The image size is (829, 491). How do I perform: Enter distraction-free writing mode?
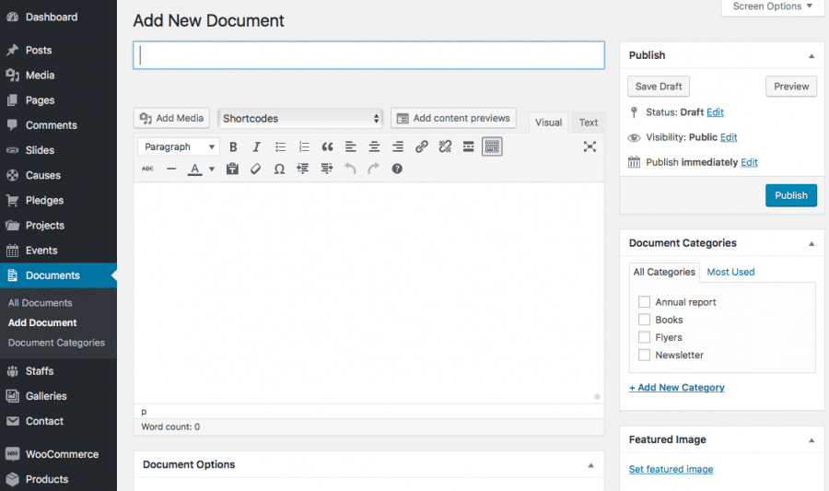click(590, 146)
